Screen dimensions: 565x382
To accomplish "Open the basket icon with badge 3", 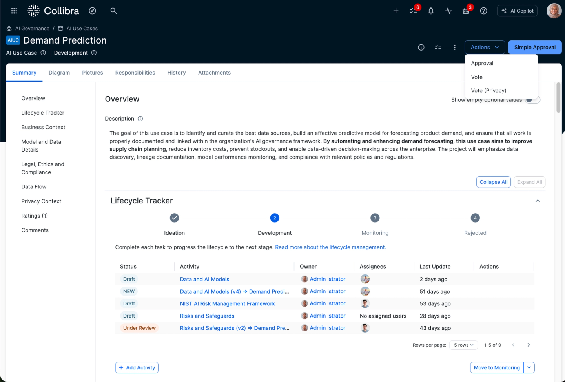I will (466, 11).
